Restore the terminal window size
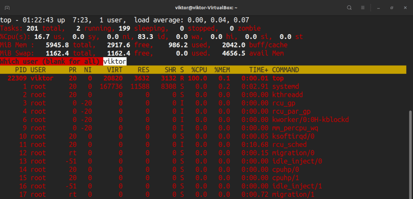 392,8
